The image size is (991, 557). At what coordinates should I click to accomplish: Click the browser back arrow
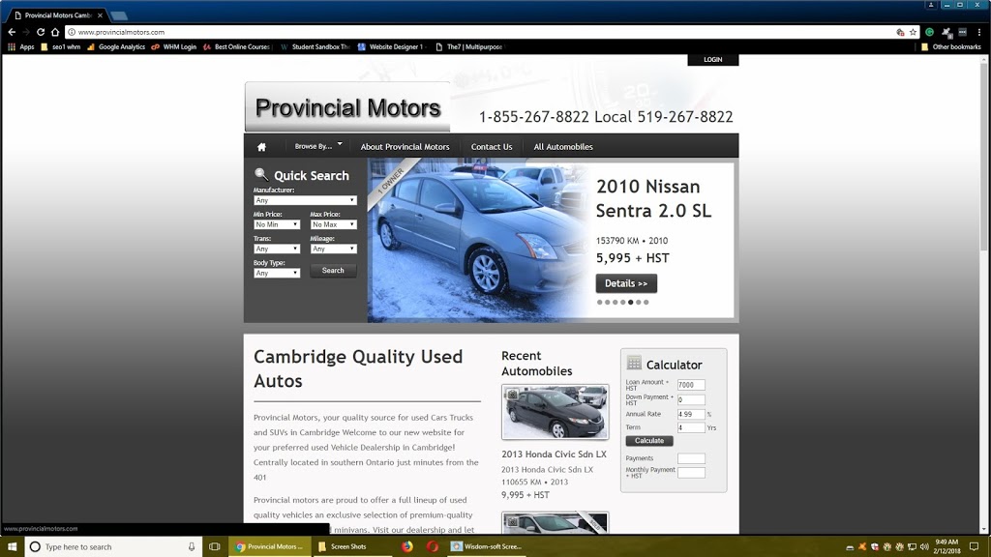pos(12,32)
